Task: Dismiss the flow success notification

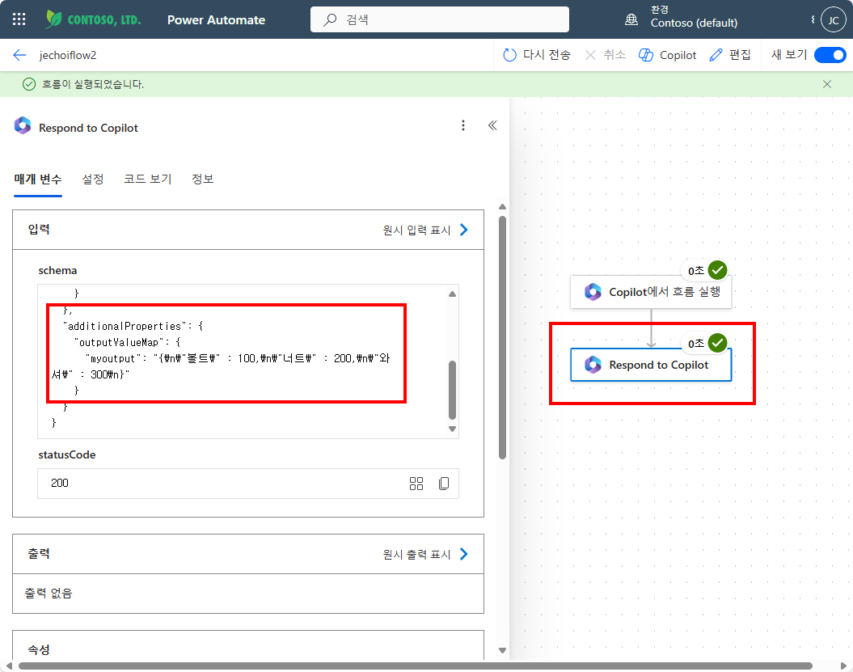Action: coord(827,84)
